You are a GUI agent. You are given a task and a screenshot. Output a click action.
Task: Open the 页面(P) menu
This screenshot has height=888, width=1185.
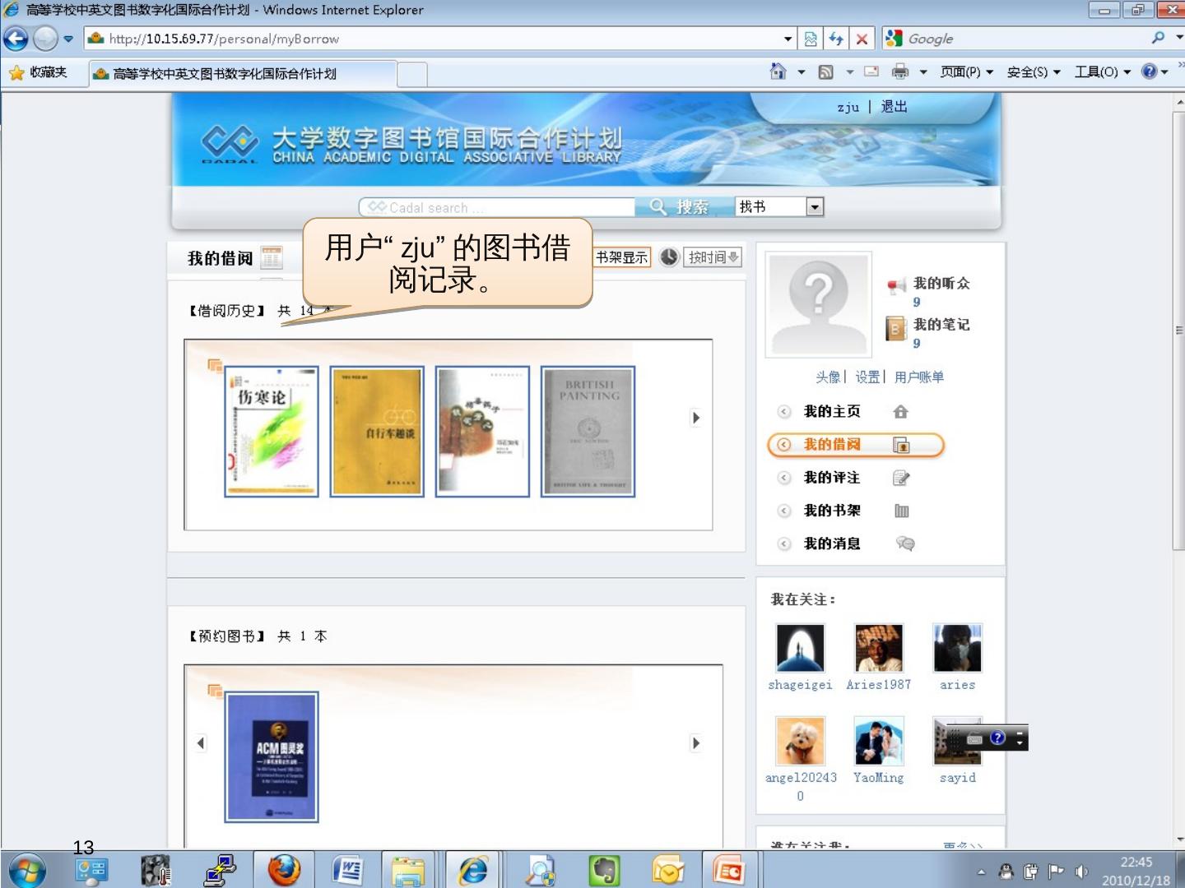967,72
